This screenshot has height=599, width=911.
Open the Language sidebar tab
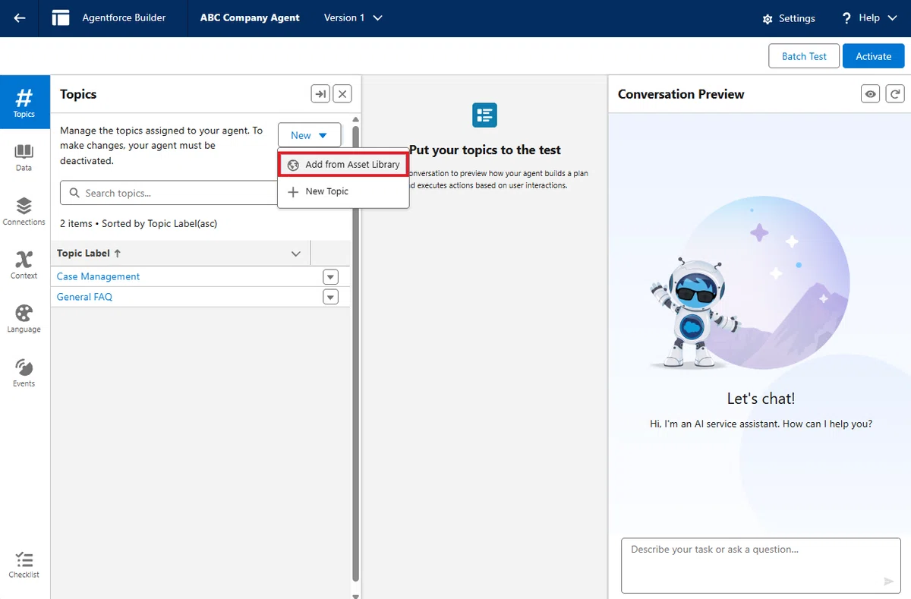24,319
